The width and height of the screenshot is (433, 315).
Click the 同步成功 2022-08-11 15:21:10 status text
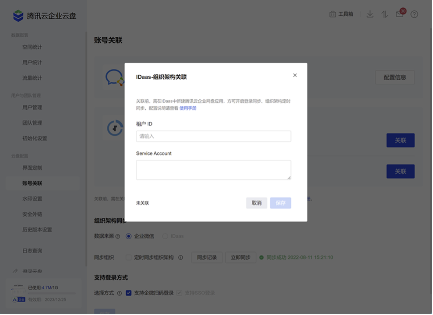[x=300, y=258]
